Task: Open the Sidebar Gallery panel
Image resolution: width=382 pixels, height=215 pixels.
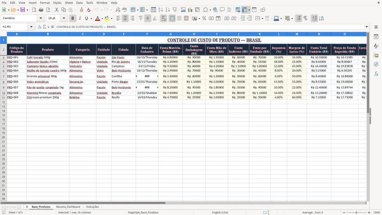Action: pyautogui.click(x=376, y=55)
